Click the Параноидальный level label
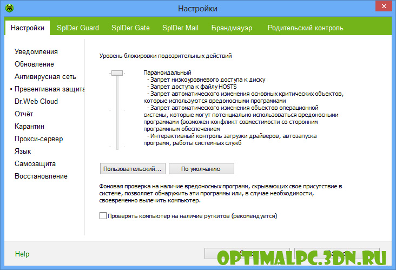The width and height of the screenshot is (396, 270). point(167,73)
